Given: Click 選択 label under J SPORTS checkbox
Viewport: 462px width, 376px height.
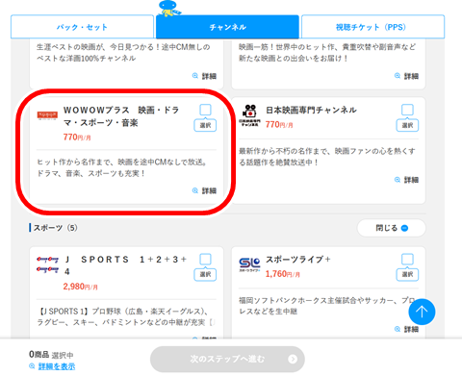Looking at the screenshot, I should (x=205, y=275).
